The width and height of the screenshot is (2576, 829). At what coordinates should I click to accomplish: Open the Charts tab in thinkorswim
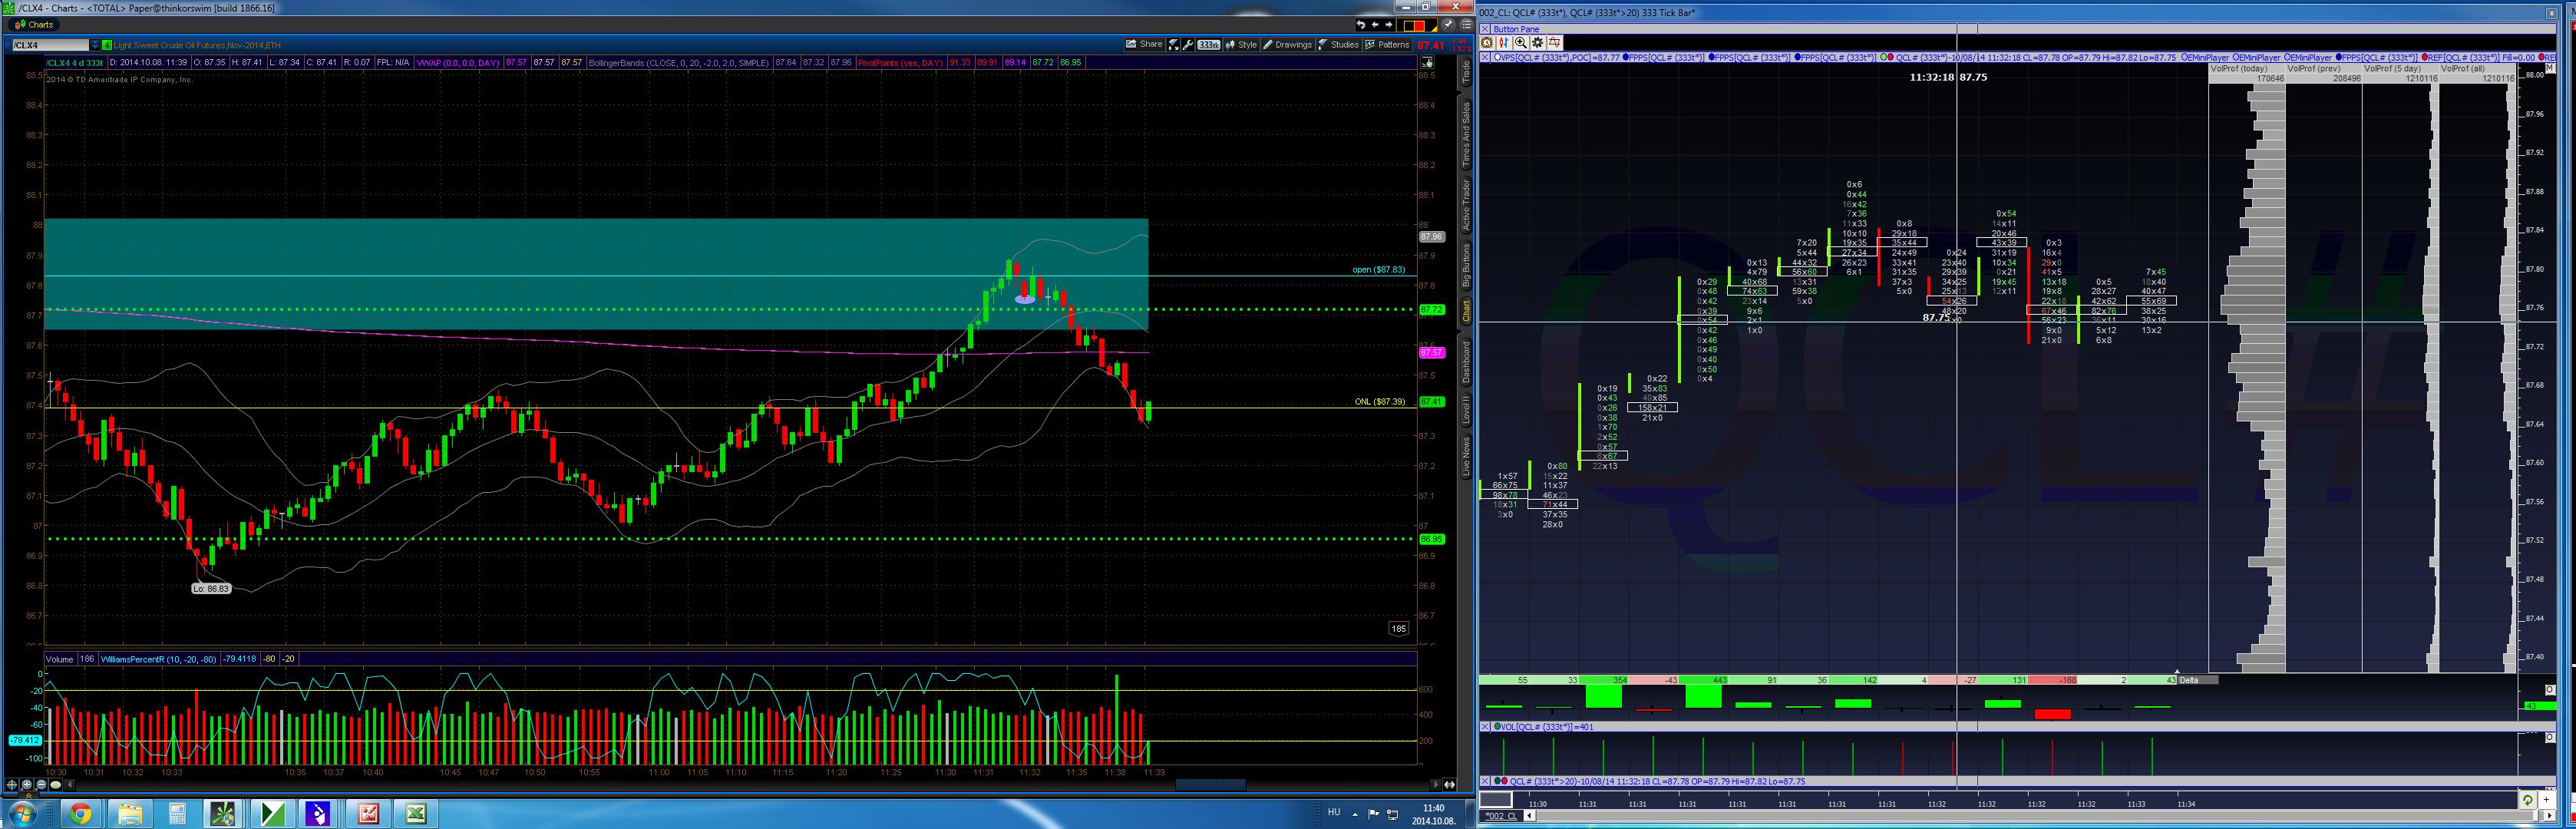34,24
